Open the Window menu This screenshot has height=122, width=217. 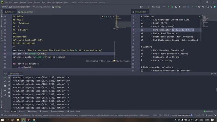59,2
